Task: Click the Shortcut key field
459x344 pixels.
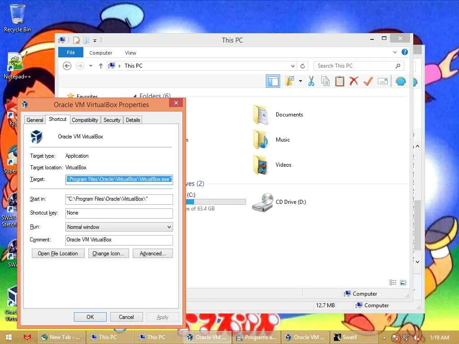Action: pyautogui.click(x=119, y=213)
